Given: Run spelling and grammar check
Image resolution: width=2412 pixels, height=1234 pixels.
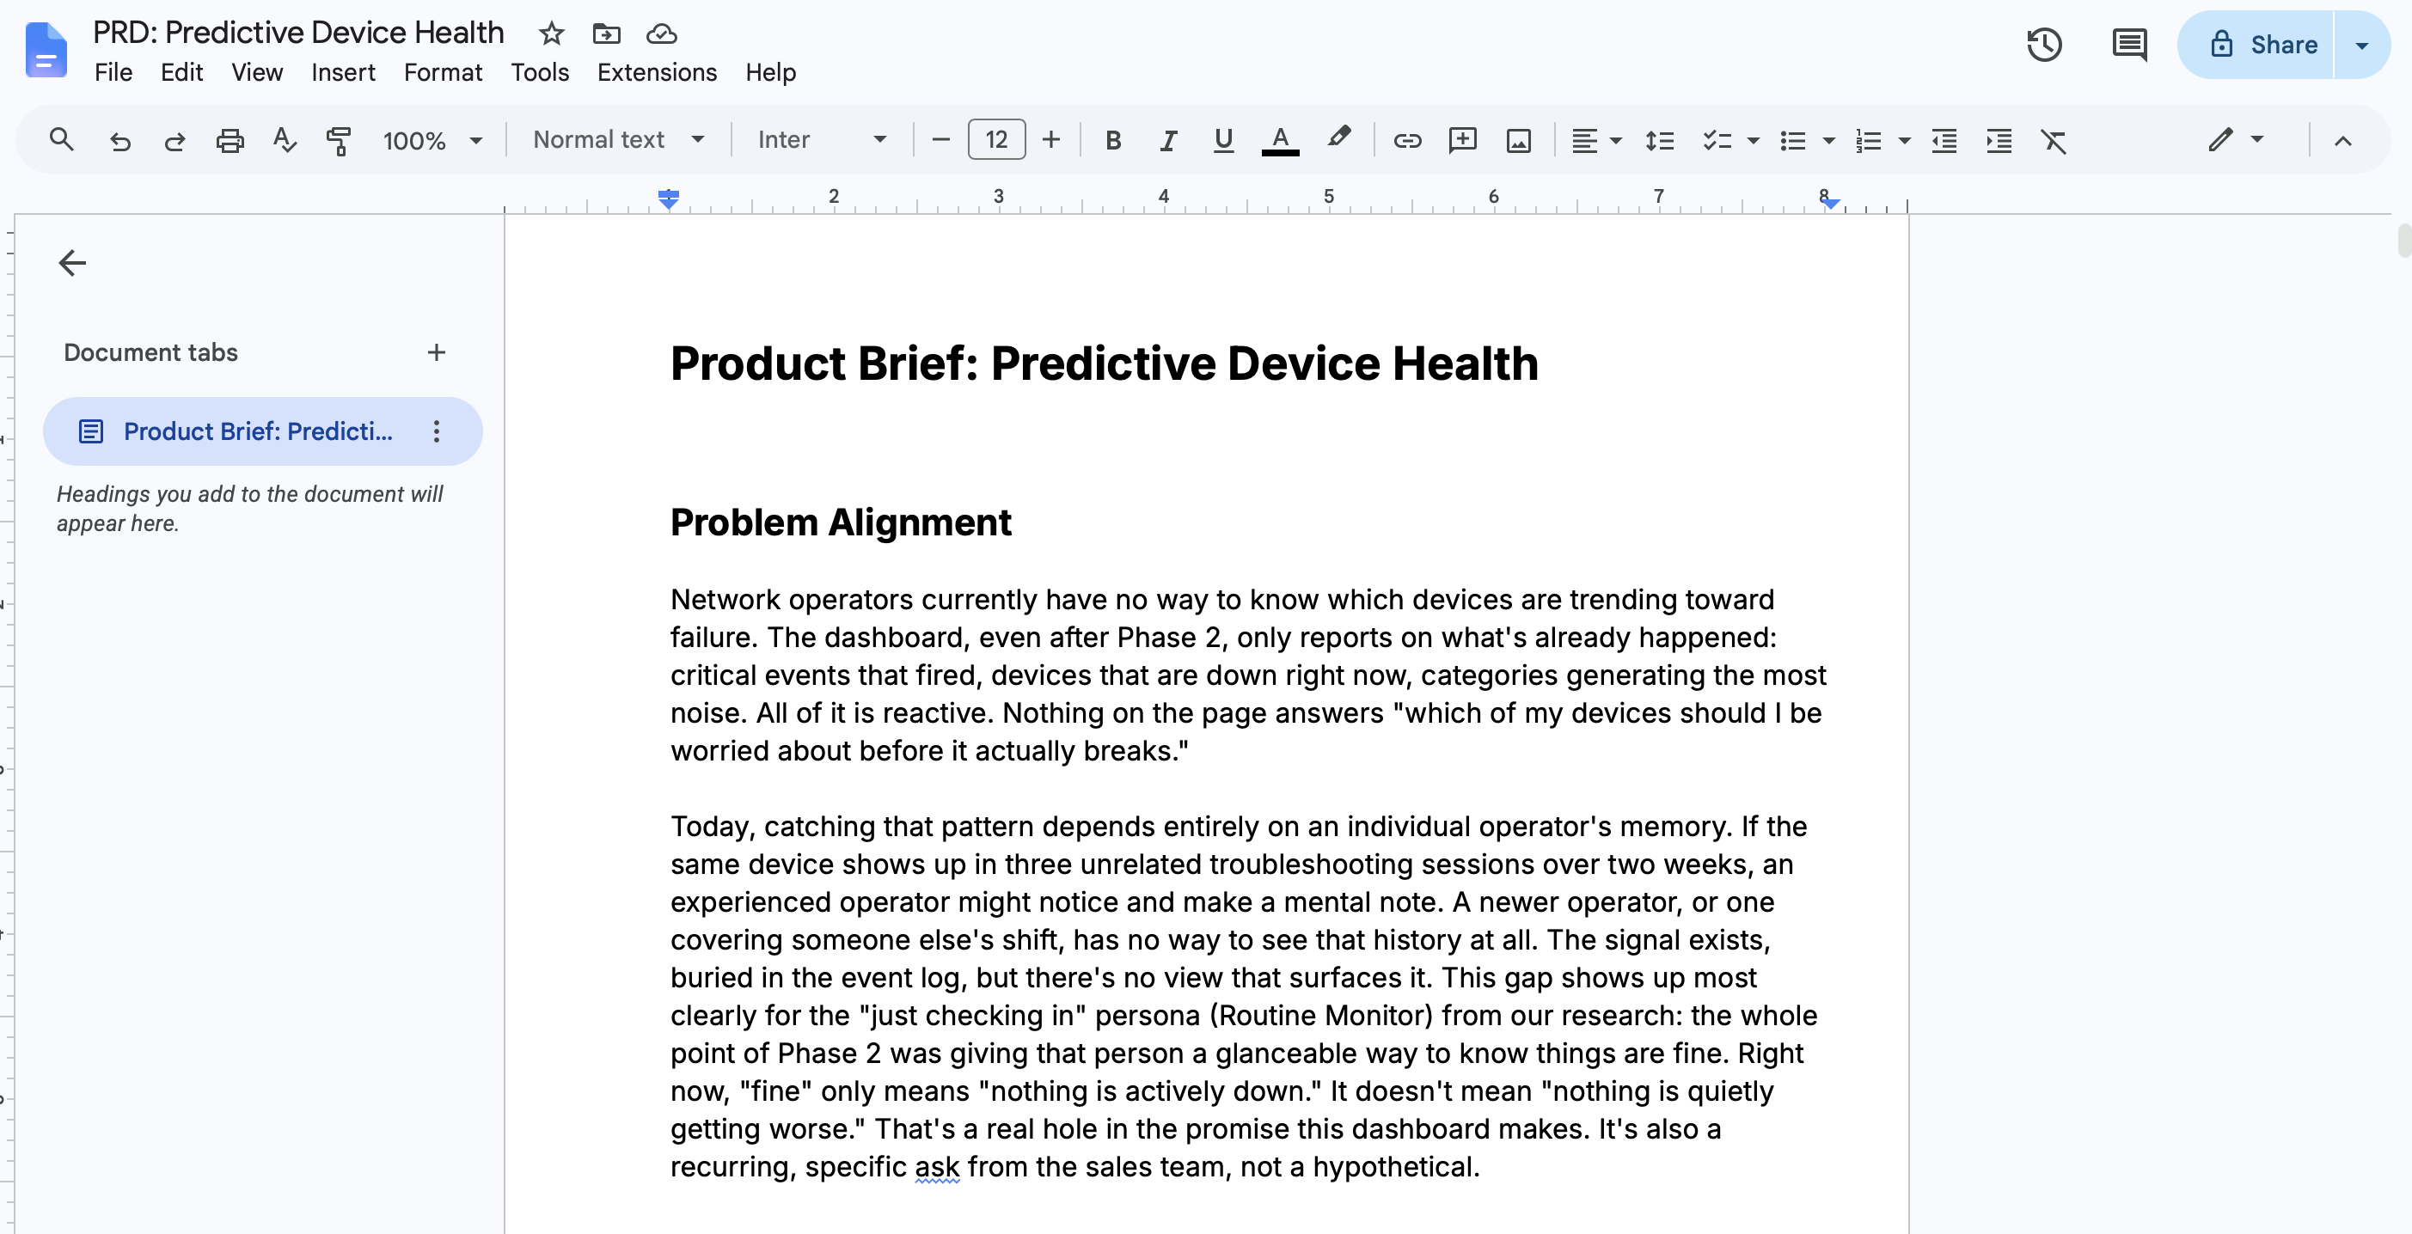Looking at the screenshot, I should (x=284, y=140).
